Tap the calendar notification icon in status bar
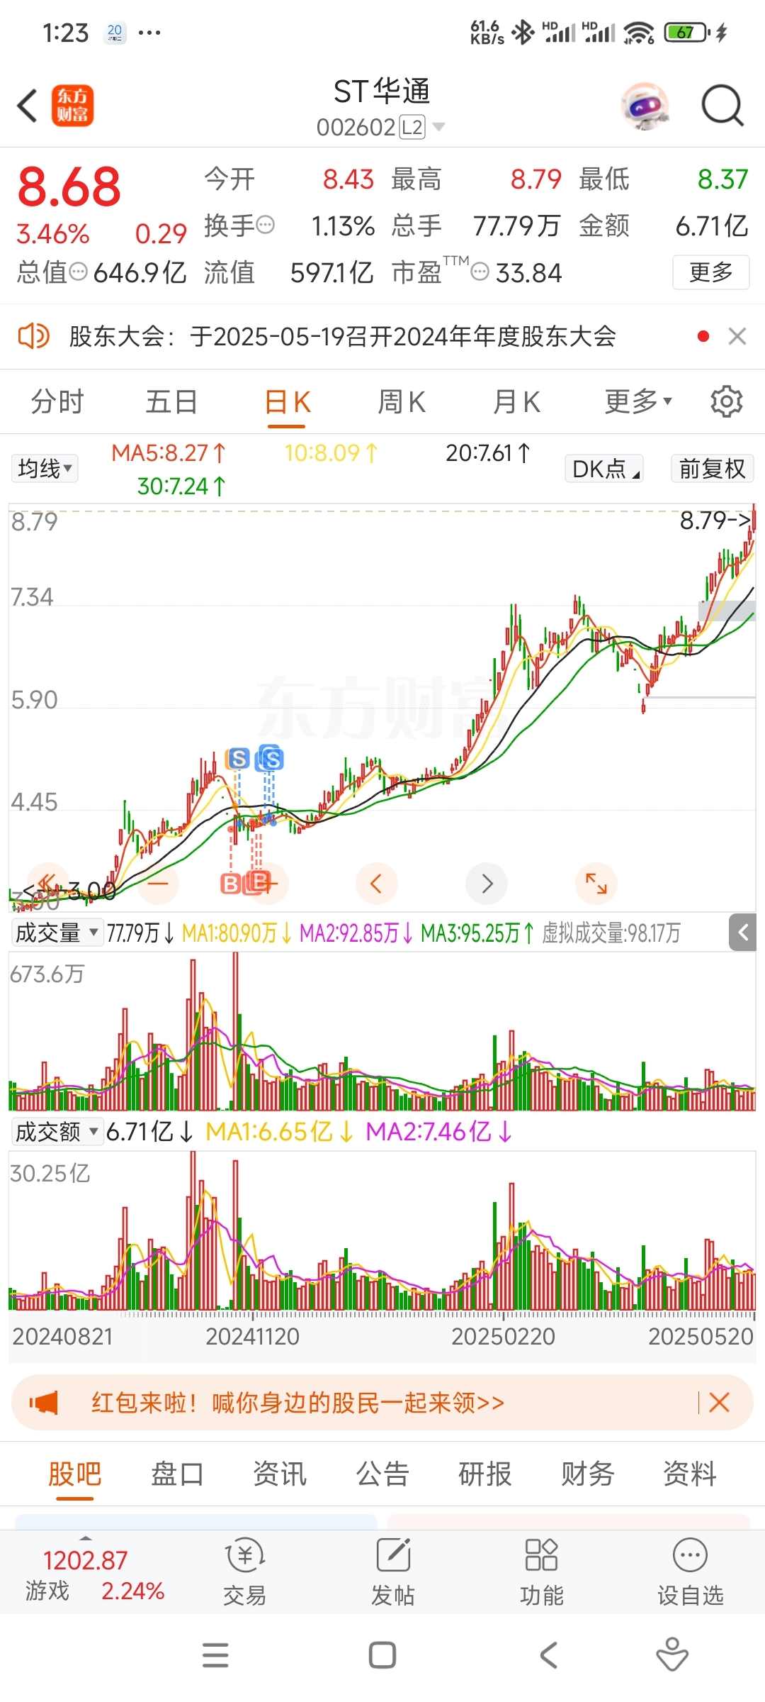The height and width of the screenshot is (1702, 765). (115, 33)
